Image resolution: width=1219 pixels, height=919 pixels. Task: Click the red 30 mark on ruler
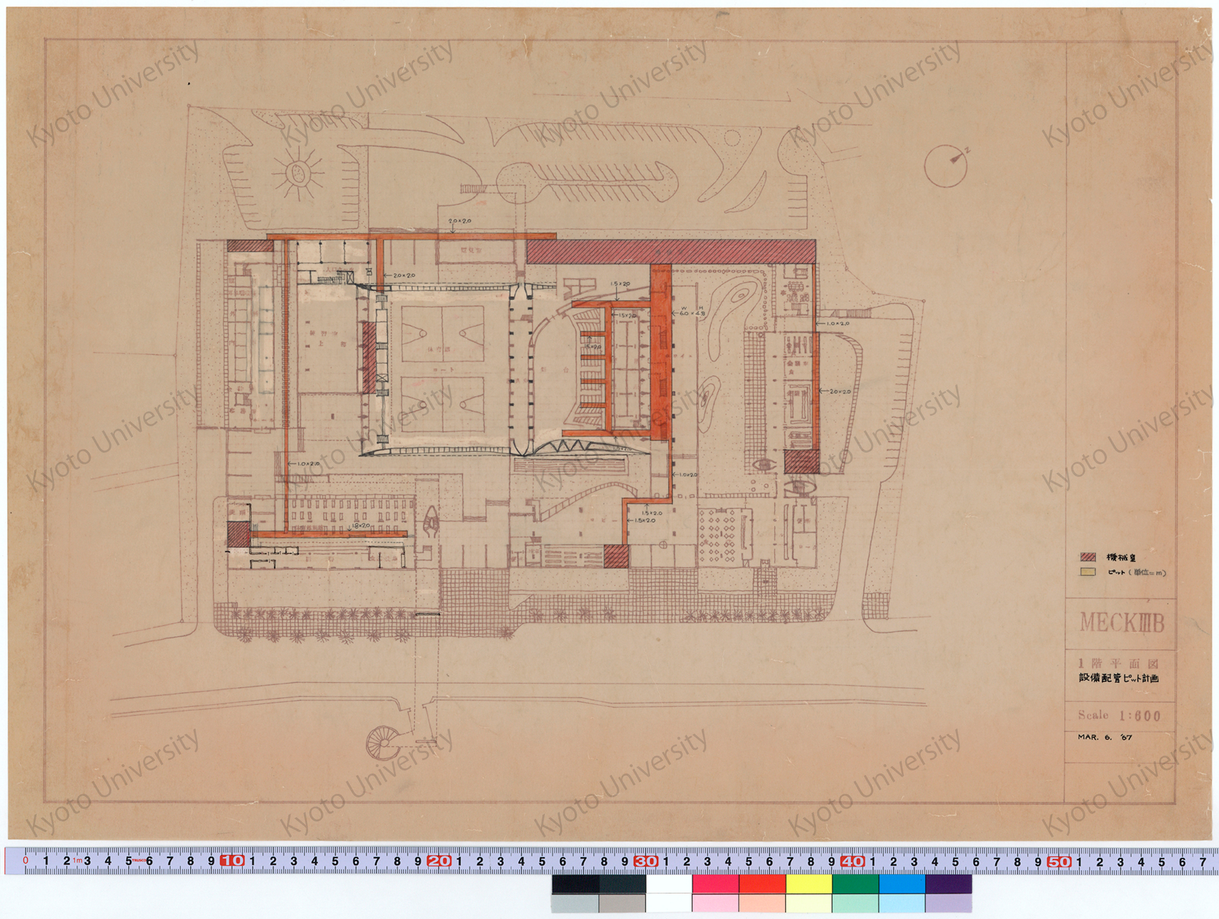tap(646, 861)
